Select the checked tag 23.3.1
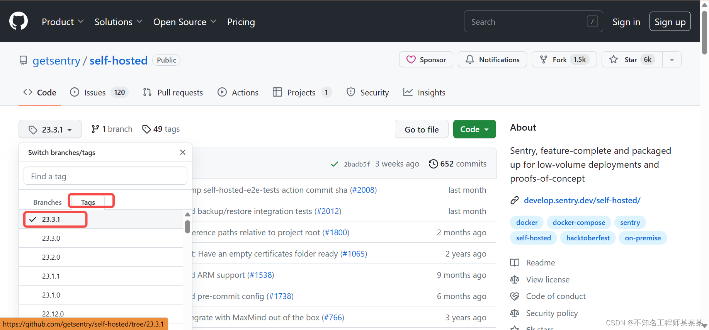Screen dimensions: 709x330 [x=101, y=219]
